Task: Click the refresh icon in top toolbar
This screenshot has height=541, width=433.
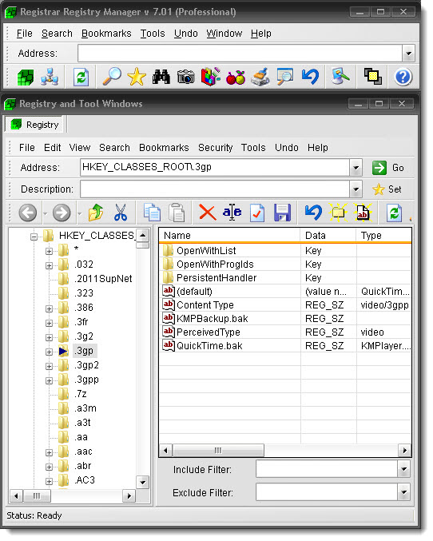Action: point(81,77)
